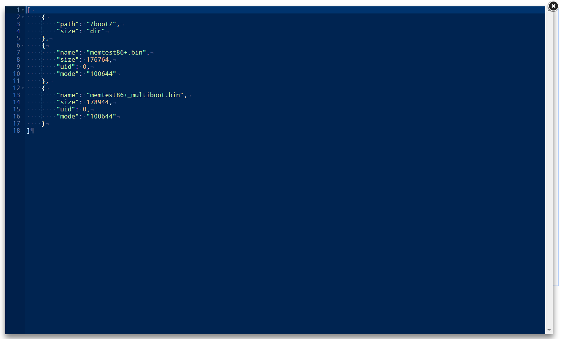Click the uid value 0 on line 9
This screenshot has width=561, height=339.
(85, 67)
